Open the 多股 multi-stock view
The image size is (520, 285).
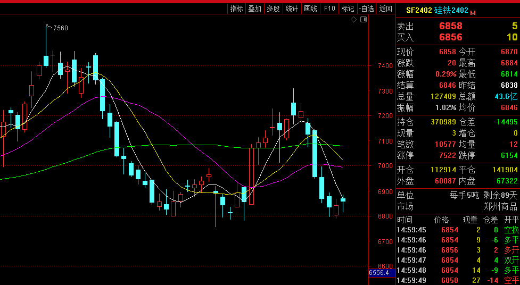(x=273, y=9)
